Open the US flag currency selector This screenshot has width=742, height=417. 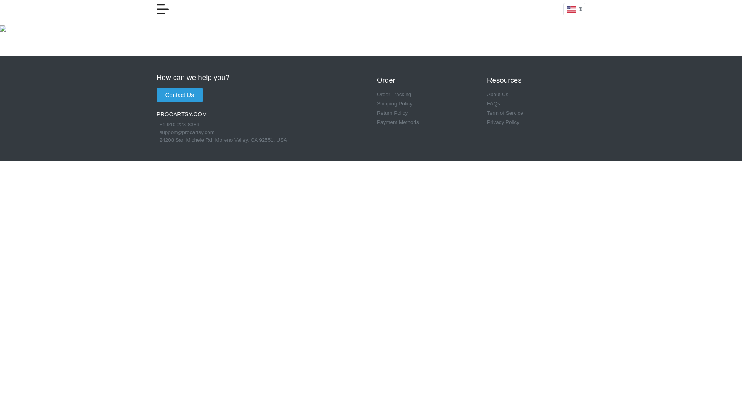(574, 9)
